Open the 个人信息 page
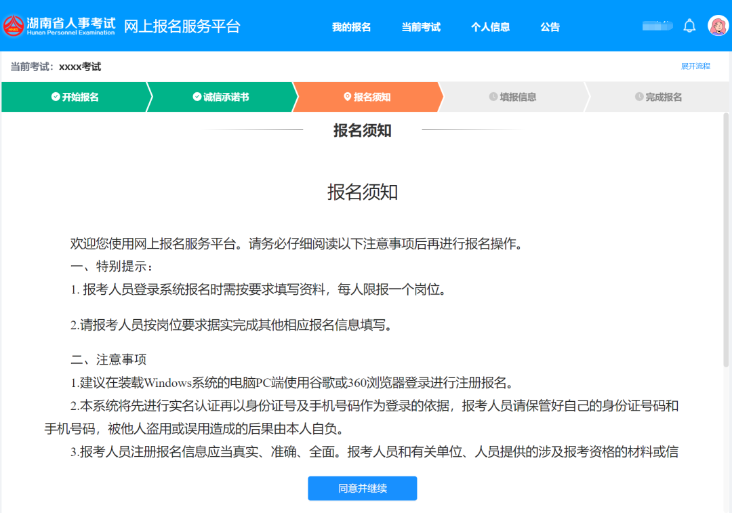 coord(490,27)
